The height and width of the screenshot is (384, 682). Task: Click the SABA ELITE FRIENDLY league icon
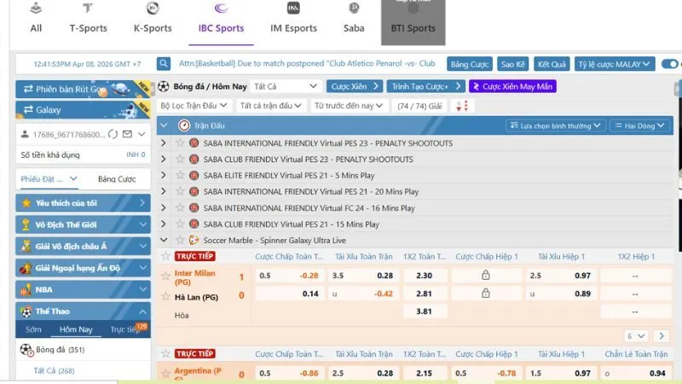click(194, 176)
